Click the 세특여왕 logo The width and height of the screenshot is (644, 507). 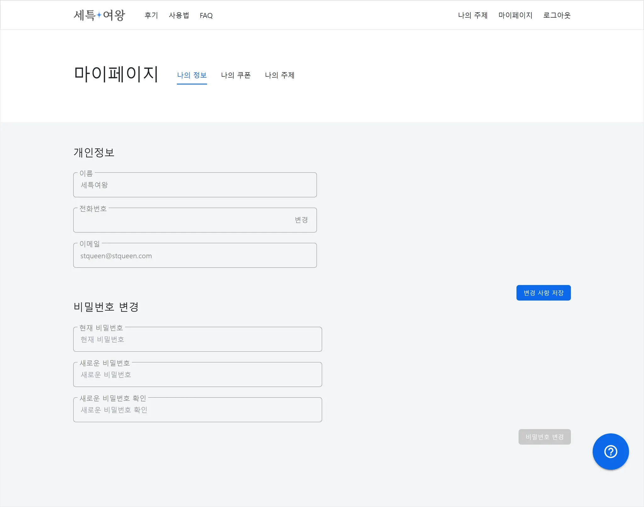[99, 15]
